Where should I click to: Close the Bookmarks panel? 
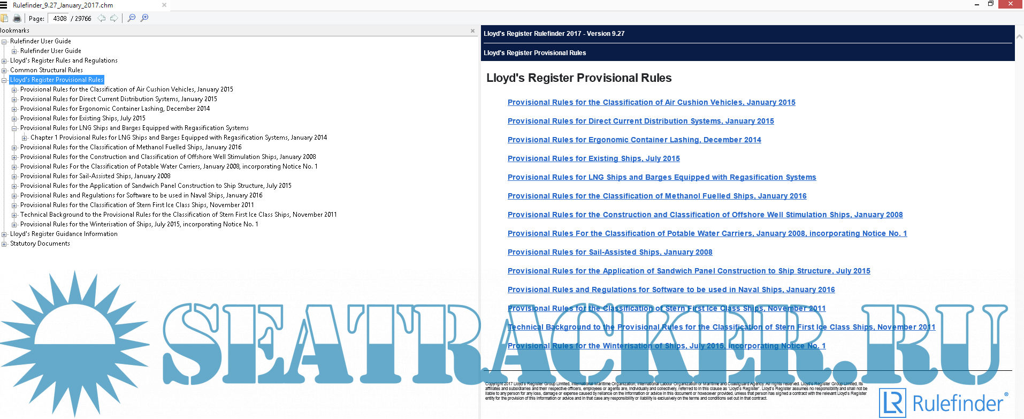tap(472, 31)
